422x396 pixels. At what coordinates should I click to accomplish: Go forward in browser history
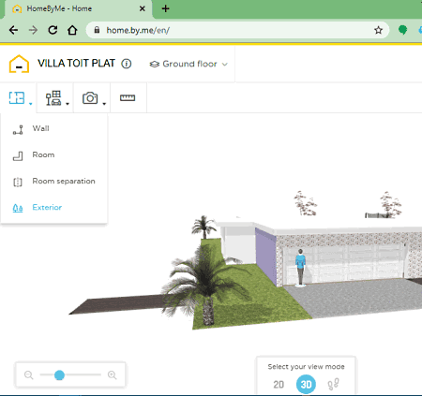[x=33, y=30]
